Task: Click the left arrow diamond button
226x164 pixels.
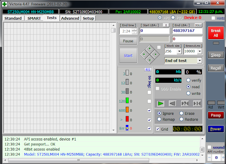Action: pos(144,54)
